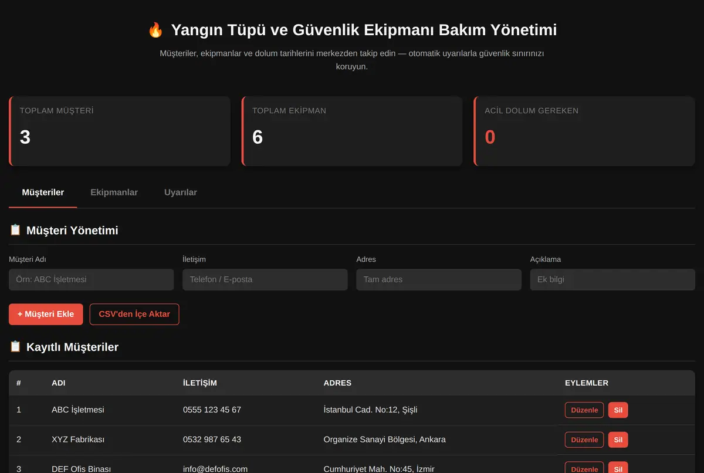Switch to the Müşteriler tab
Screen dimensions: 704x473
(43, 192)
